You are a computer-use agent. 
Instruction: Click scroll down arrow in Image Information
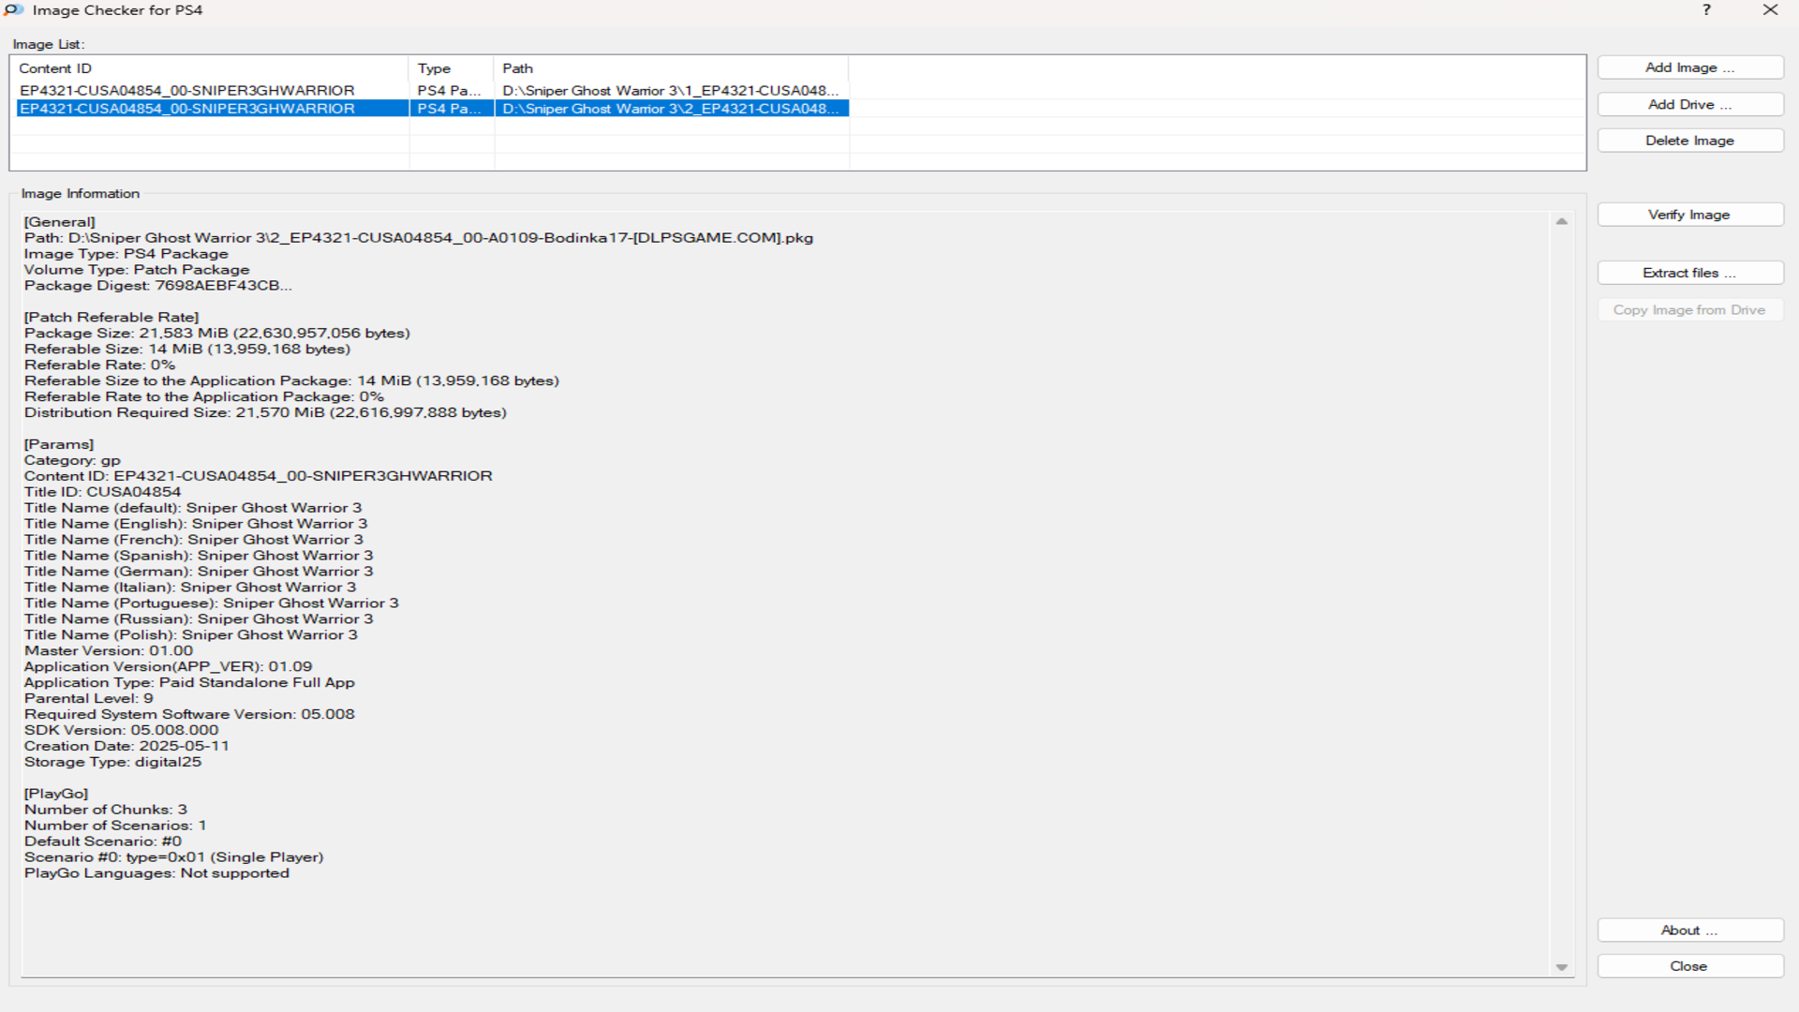1561,967
